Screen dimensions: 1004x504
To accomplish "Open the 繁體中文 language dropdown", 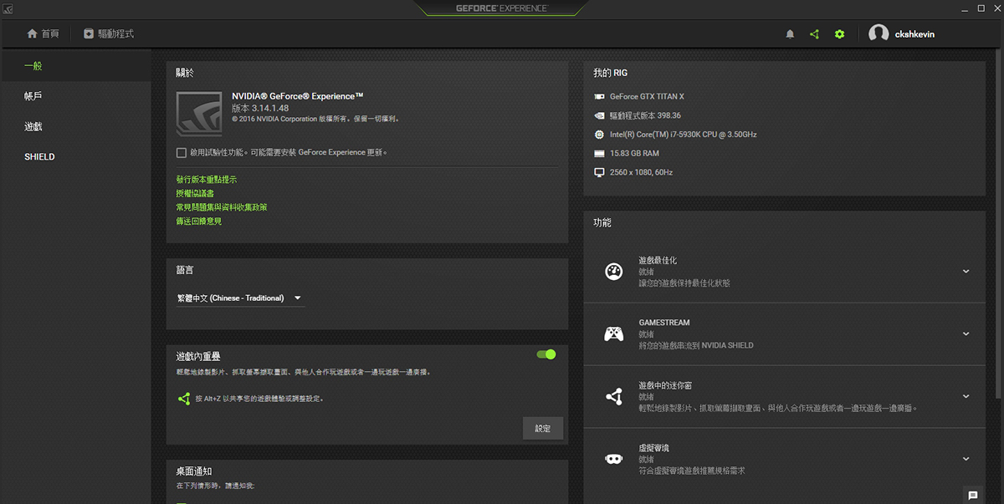I will coord(239,298).
